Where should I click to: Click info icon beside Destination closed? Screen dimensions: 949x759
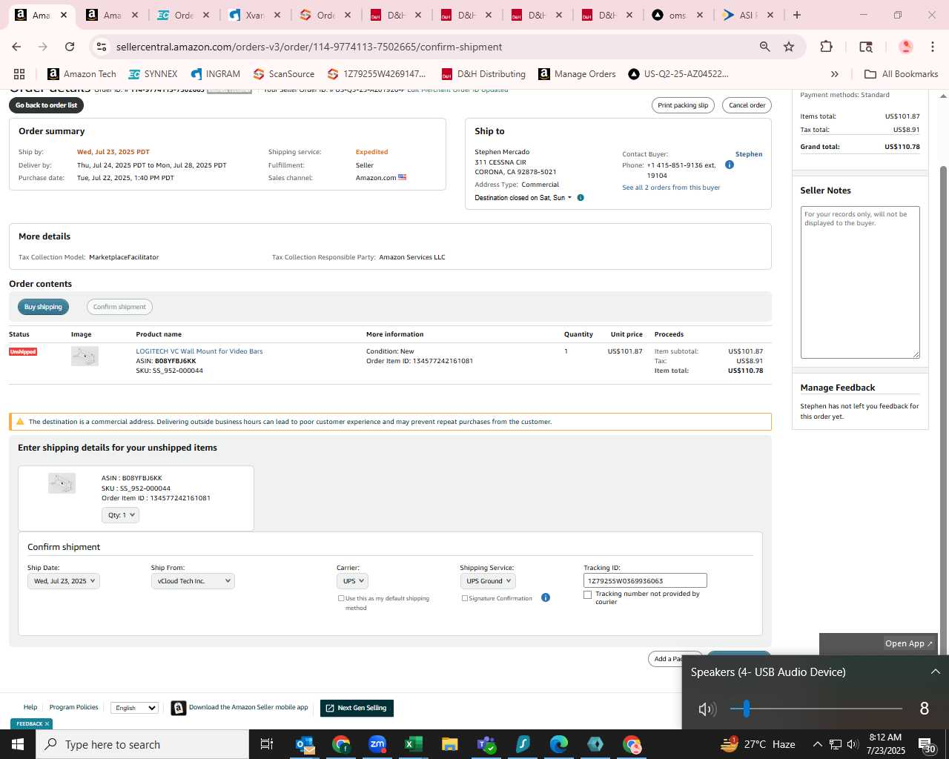point(581,198)
